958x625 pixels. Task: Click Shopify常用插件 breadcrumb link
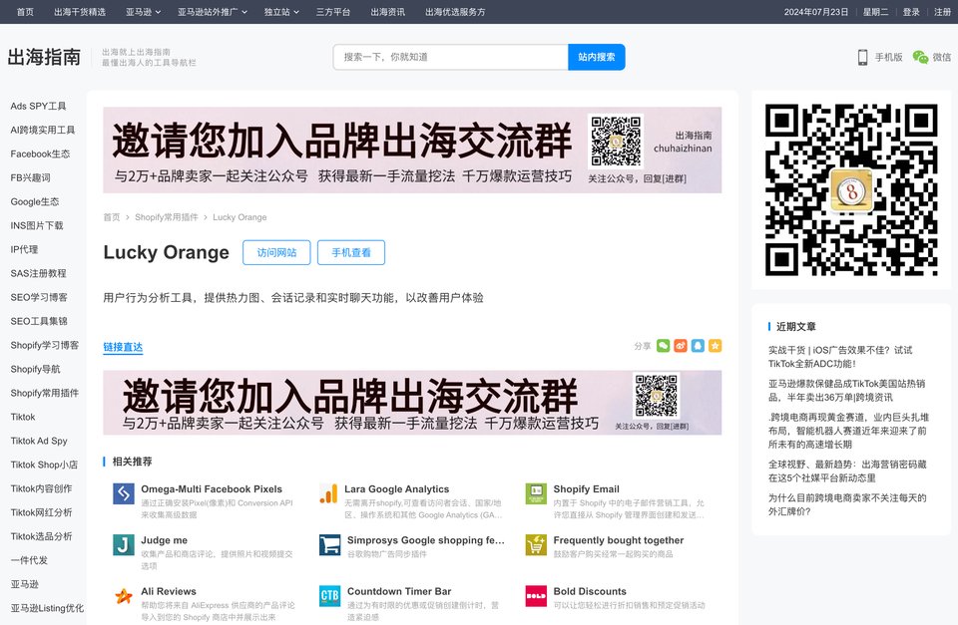click(167, 217)
